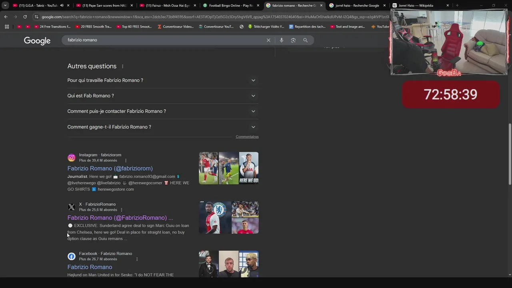Open Fabrizio Romano (@FabrizioRomano) X link

[x=120, y=218]
